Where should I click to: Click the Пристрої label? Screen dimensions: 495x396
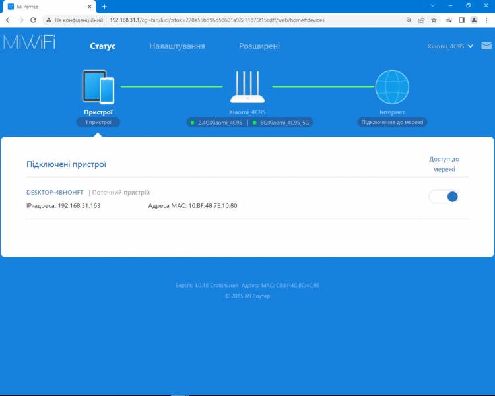tap(98, 112)
